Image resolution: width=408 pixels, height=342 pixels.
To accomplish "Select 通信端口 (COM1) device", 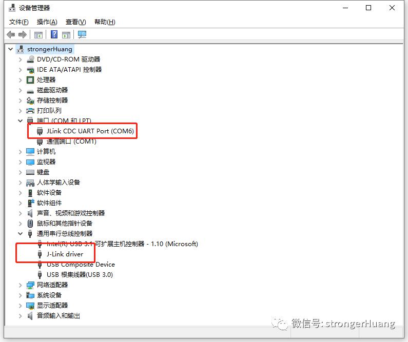I will coord(71,142).
